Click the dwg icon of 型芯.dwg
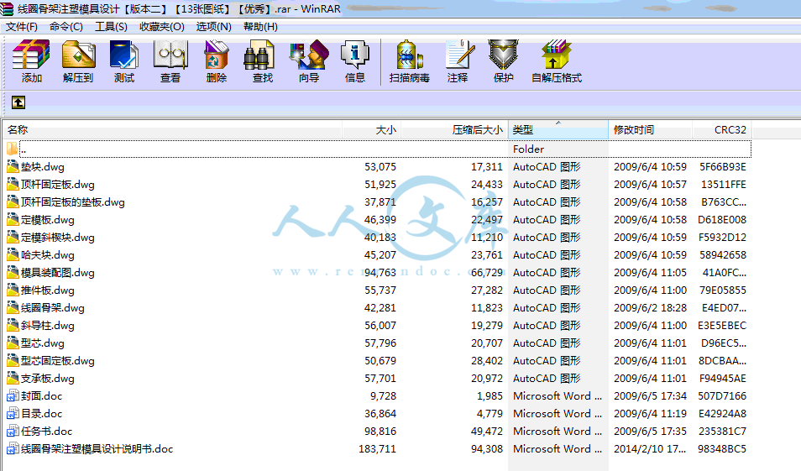The image size is (801, 471). coord(13,343)
